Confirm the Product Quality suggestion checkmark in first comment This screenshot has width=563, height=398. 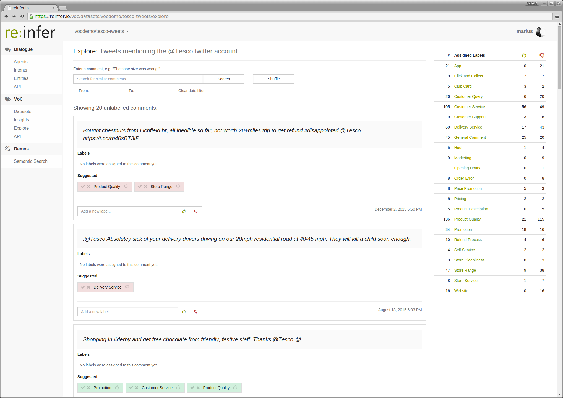coord(83,187)
